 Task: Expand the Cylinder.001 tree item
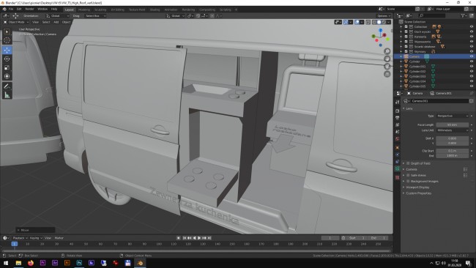[401, 67]
